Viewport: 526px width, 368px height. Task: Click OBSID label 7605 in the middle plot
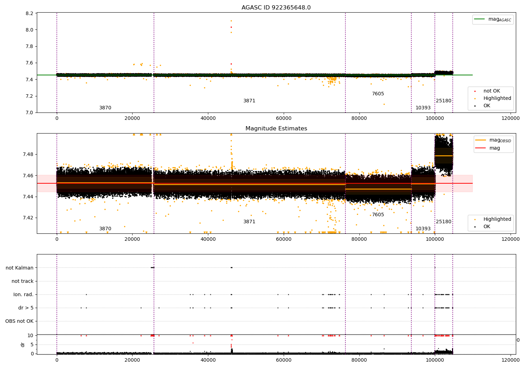(x=378, y=215)
